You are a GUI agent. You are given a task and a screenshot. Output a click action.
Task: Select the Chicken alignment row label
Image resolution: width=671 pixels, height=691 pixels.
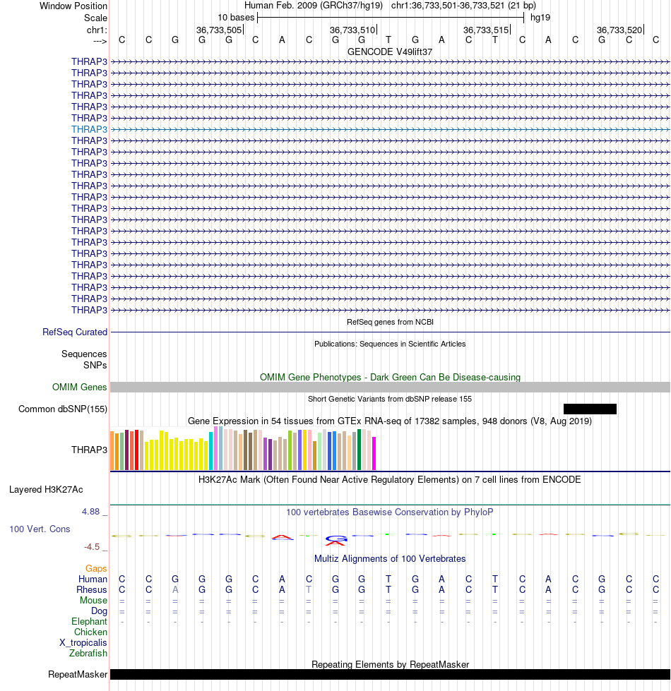coord(91,632)
